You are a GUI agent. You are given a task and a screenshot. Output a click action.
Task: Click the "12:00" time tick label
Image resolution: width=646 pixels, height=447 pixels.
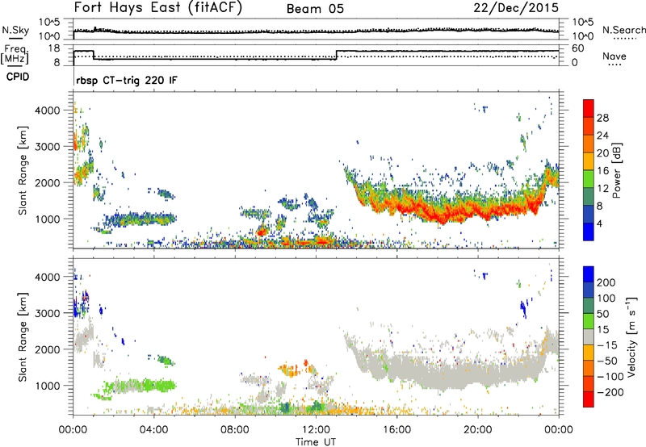(316, 430)
